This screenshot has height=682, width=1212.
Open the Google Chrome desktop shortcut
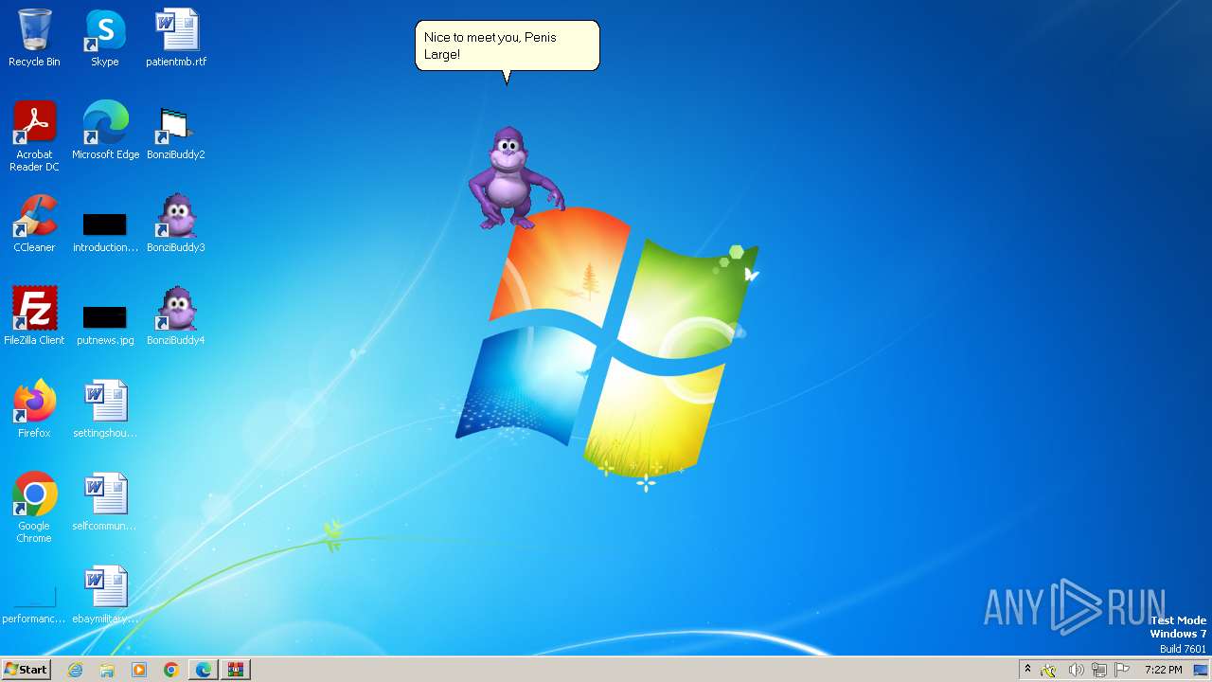coord(34,508)
